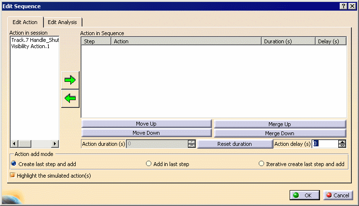Click the Merge Down button
The image size is (359, 206).
point(280,133)
